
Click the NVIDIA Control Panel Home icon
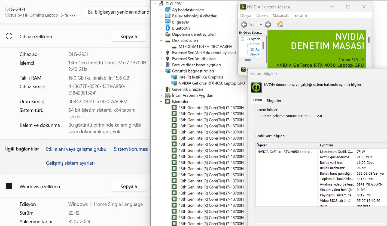click(x=280, y=24)
